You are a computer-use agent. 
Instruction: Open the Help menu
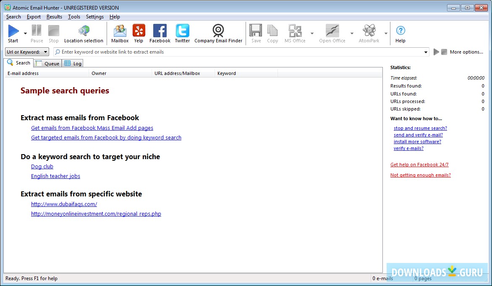[115, 17]
